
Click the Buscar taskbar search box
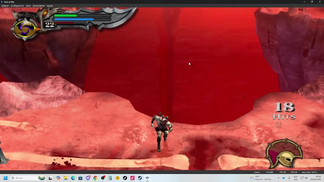(28, 178)
